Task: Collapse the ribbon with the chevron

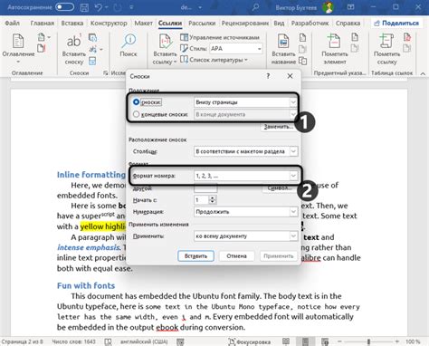Action: (x=423, y=73)
